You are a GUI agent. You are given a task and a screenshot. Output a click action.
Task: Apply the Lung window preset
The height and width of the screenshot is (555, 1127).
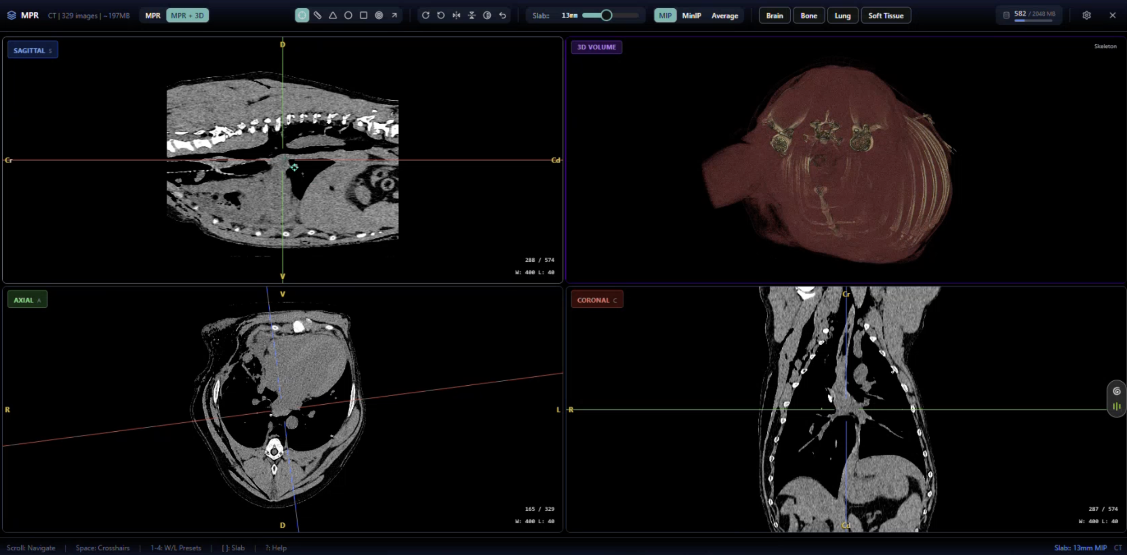click(x=842, y=16)
